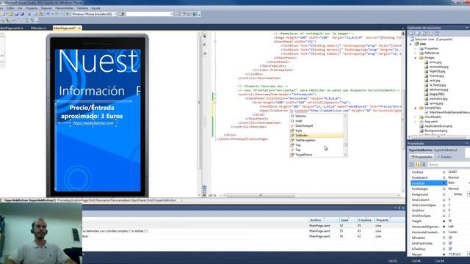470x264 pixels.
Task: Select Background.png file
Action: click(x=435, y=131)
